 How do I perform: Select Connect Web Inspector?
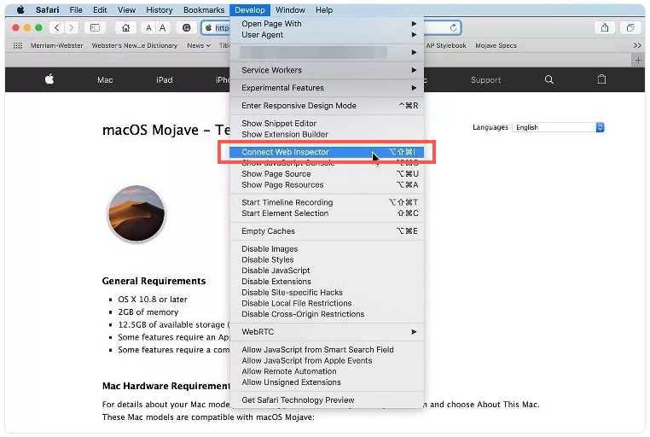click(x=327, y=152)
